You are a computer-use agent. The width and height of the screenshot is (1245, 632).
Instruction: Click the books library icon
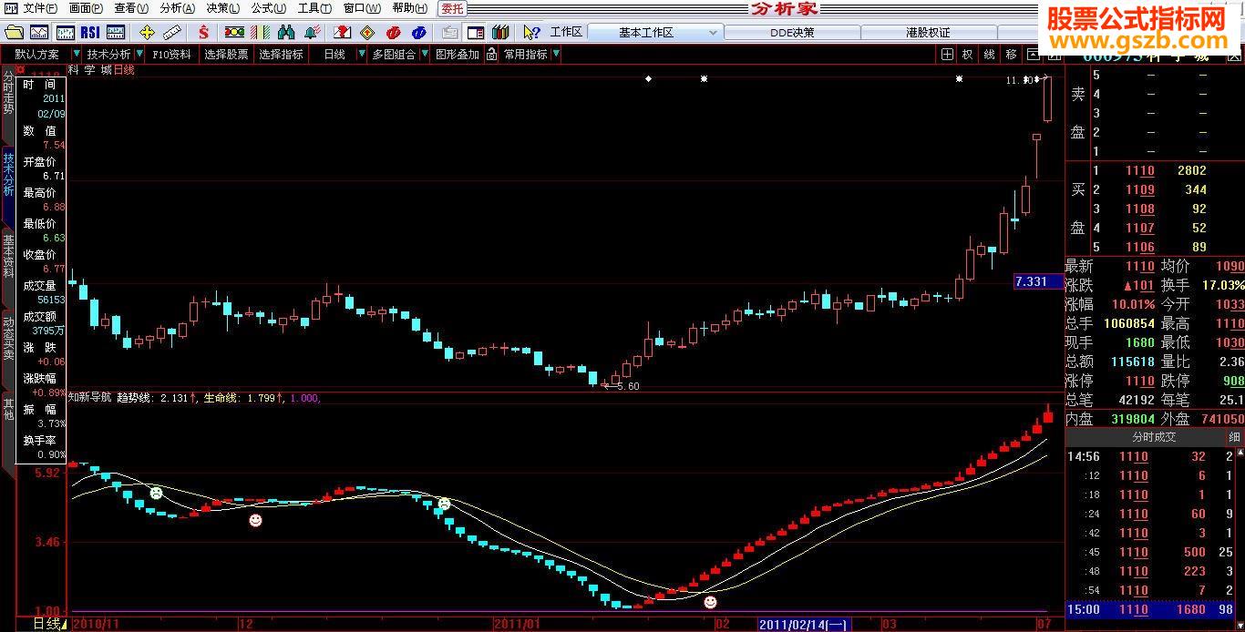click(x=499, y=32)
